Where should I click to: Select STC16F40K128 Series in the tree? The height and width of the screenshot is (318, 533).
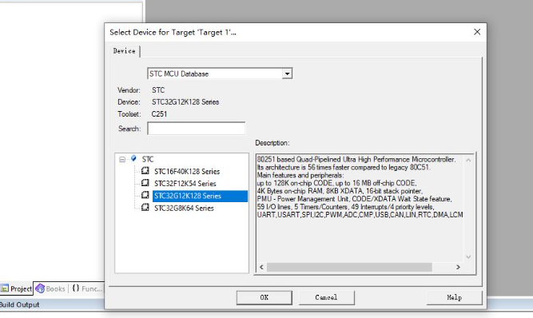(187, 172)
